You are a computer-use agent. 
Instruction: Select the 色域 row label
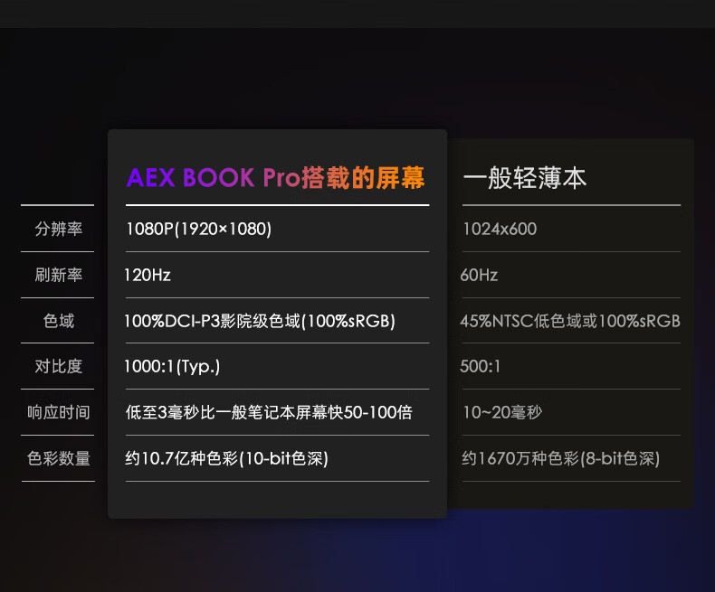(x=58, y=321)
